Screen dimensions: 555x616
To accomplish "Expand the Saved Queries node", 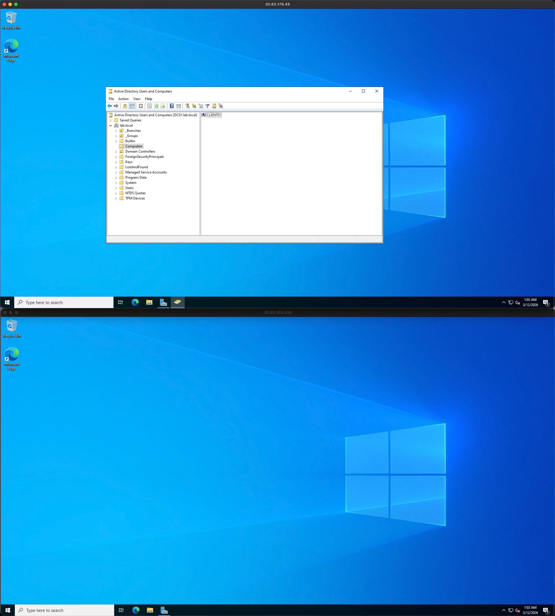I will coord(110,121).
